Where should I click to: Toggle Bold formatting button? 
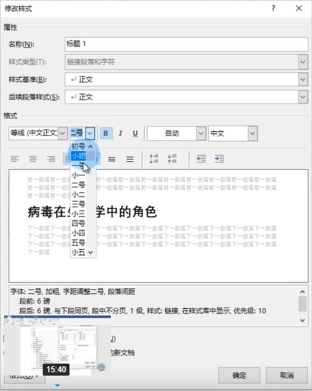point(106,134)
